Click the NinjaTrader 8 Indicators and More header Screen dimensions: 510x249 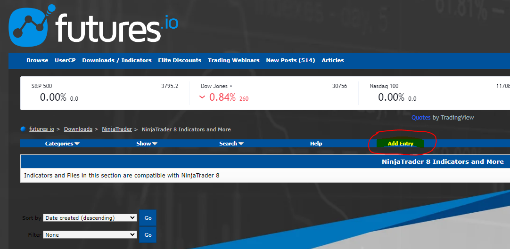443,161
